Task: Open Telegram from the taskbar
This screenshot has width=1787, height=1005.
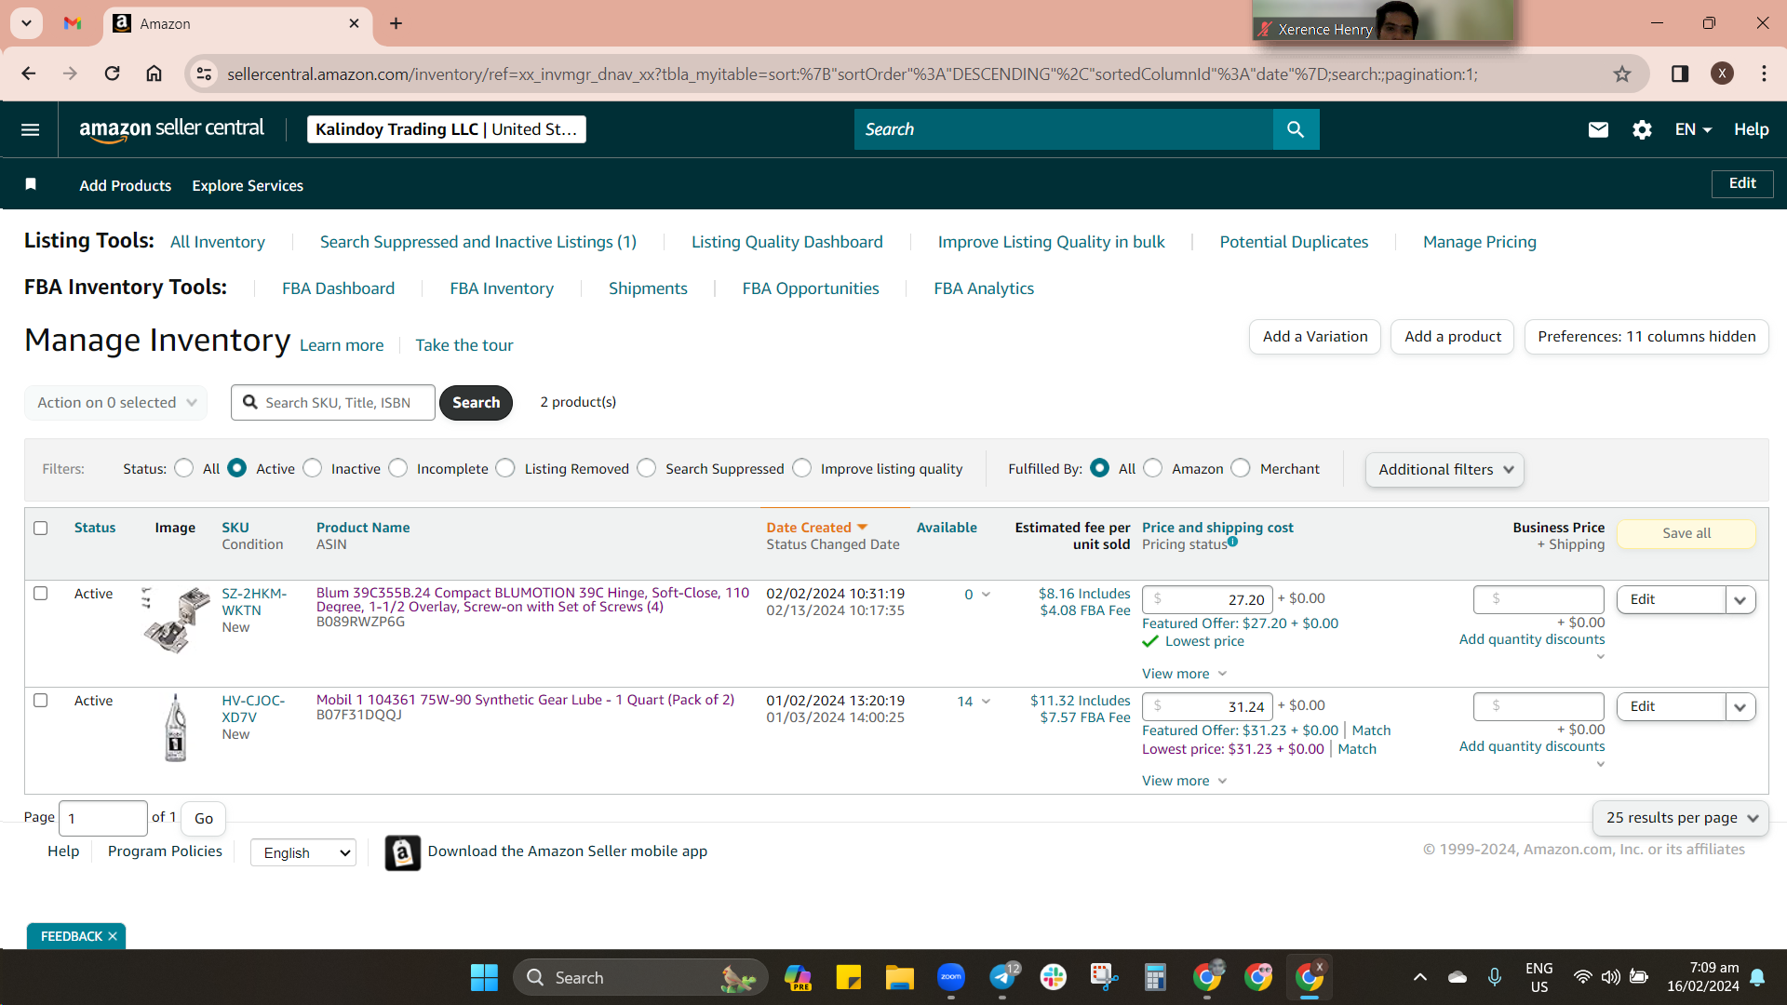Action: coord(1002,977)
